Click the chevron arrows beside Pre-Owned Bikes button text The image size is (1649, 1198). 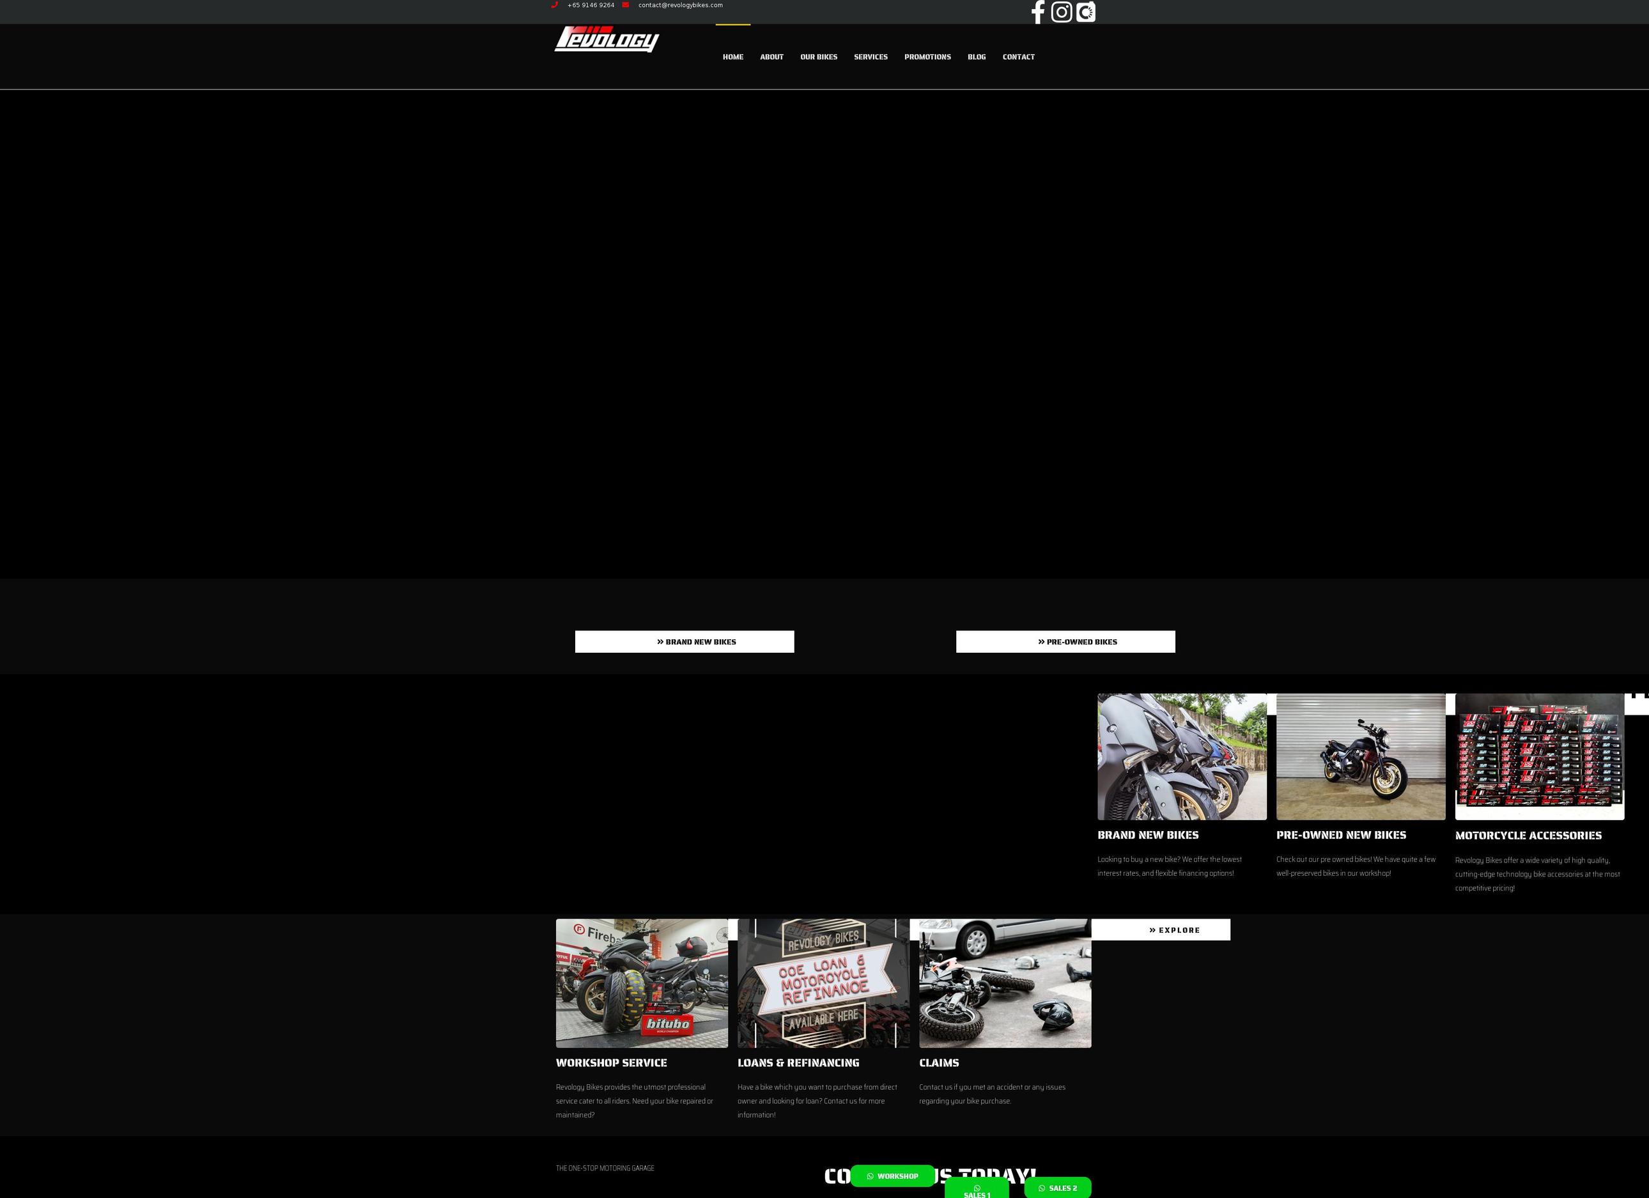pyautogui.click(x=1041, y=642)
